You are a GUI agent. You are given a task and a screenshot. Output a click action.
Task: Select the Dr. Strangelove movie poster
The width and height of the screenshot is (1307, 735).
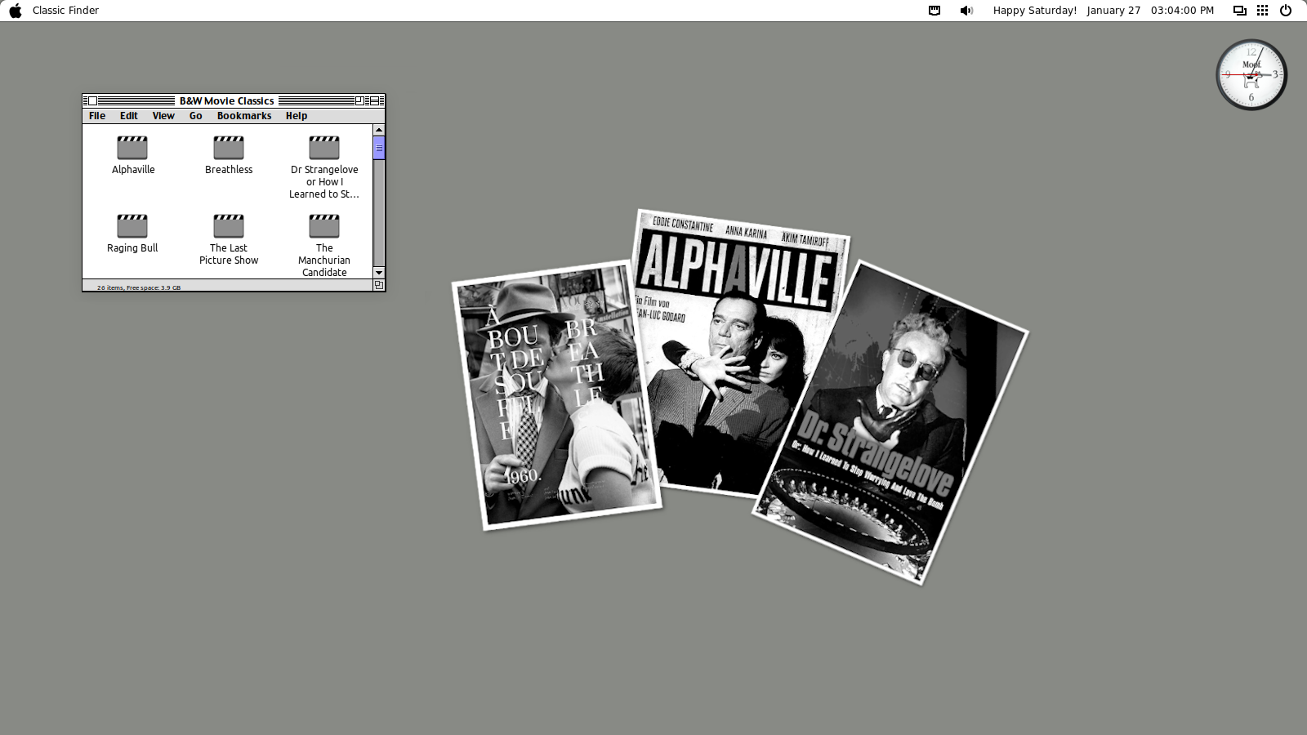point(890,422)
